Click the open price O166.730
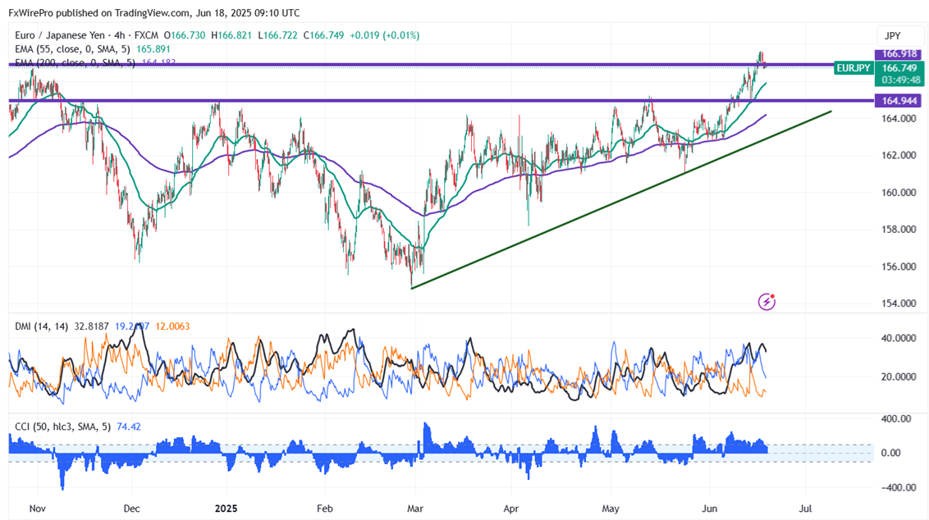Screen dimensions: 929x520 (185, 35)
